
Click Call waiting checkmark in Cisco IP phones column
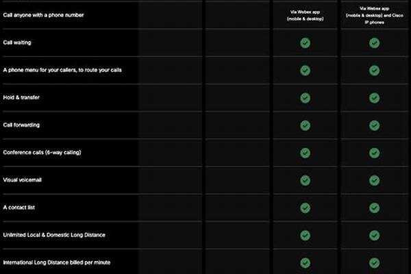pos(374,42)
